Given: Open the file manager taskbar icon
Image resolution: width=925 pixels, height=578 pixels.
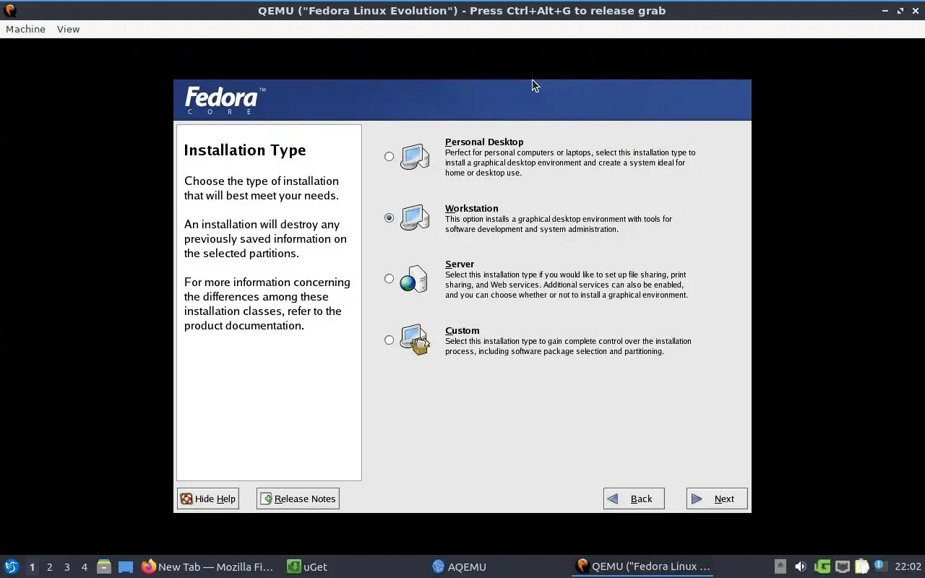Looking at the screenshot, I should pyautogui.click(x=104, y=567).
